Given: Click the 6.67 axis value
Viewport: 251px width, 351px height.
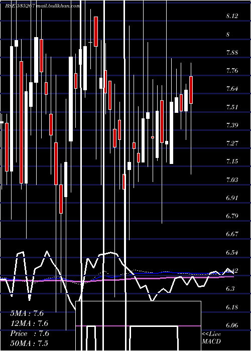Looking at the screenshot, I should [232, 234].
